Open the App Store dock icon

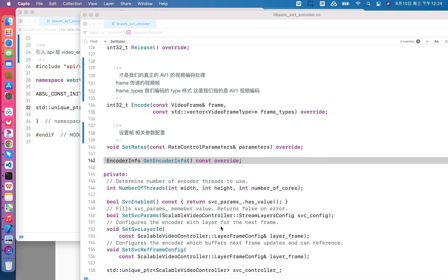coord(9,86)
